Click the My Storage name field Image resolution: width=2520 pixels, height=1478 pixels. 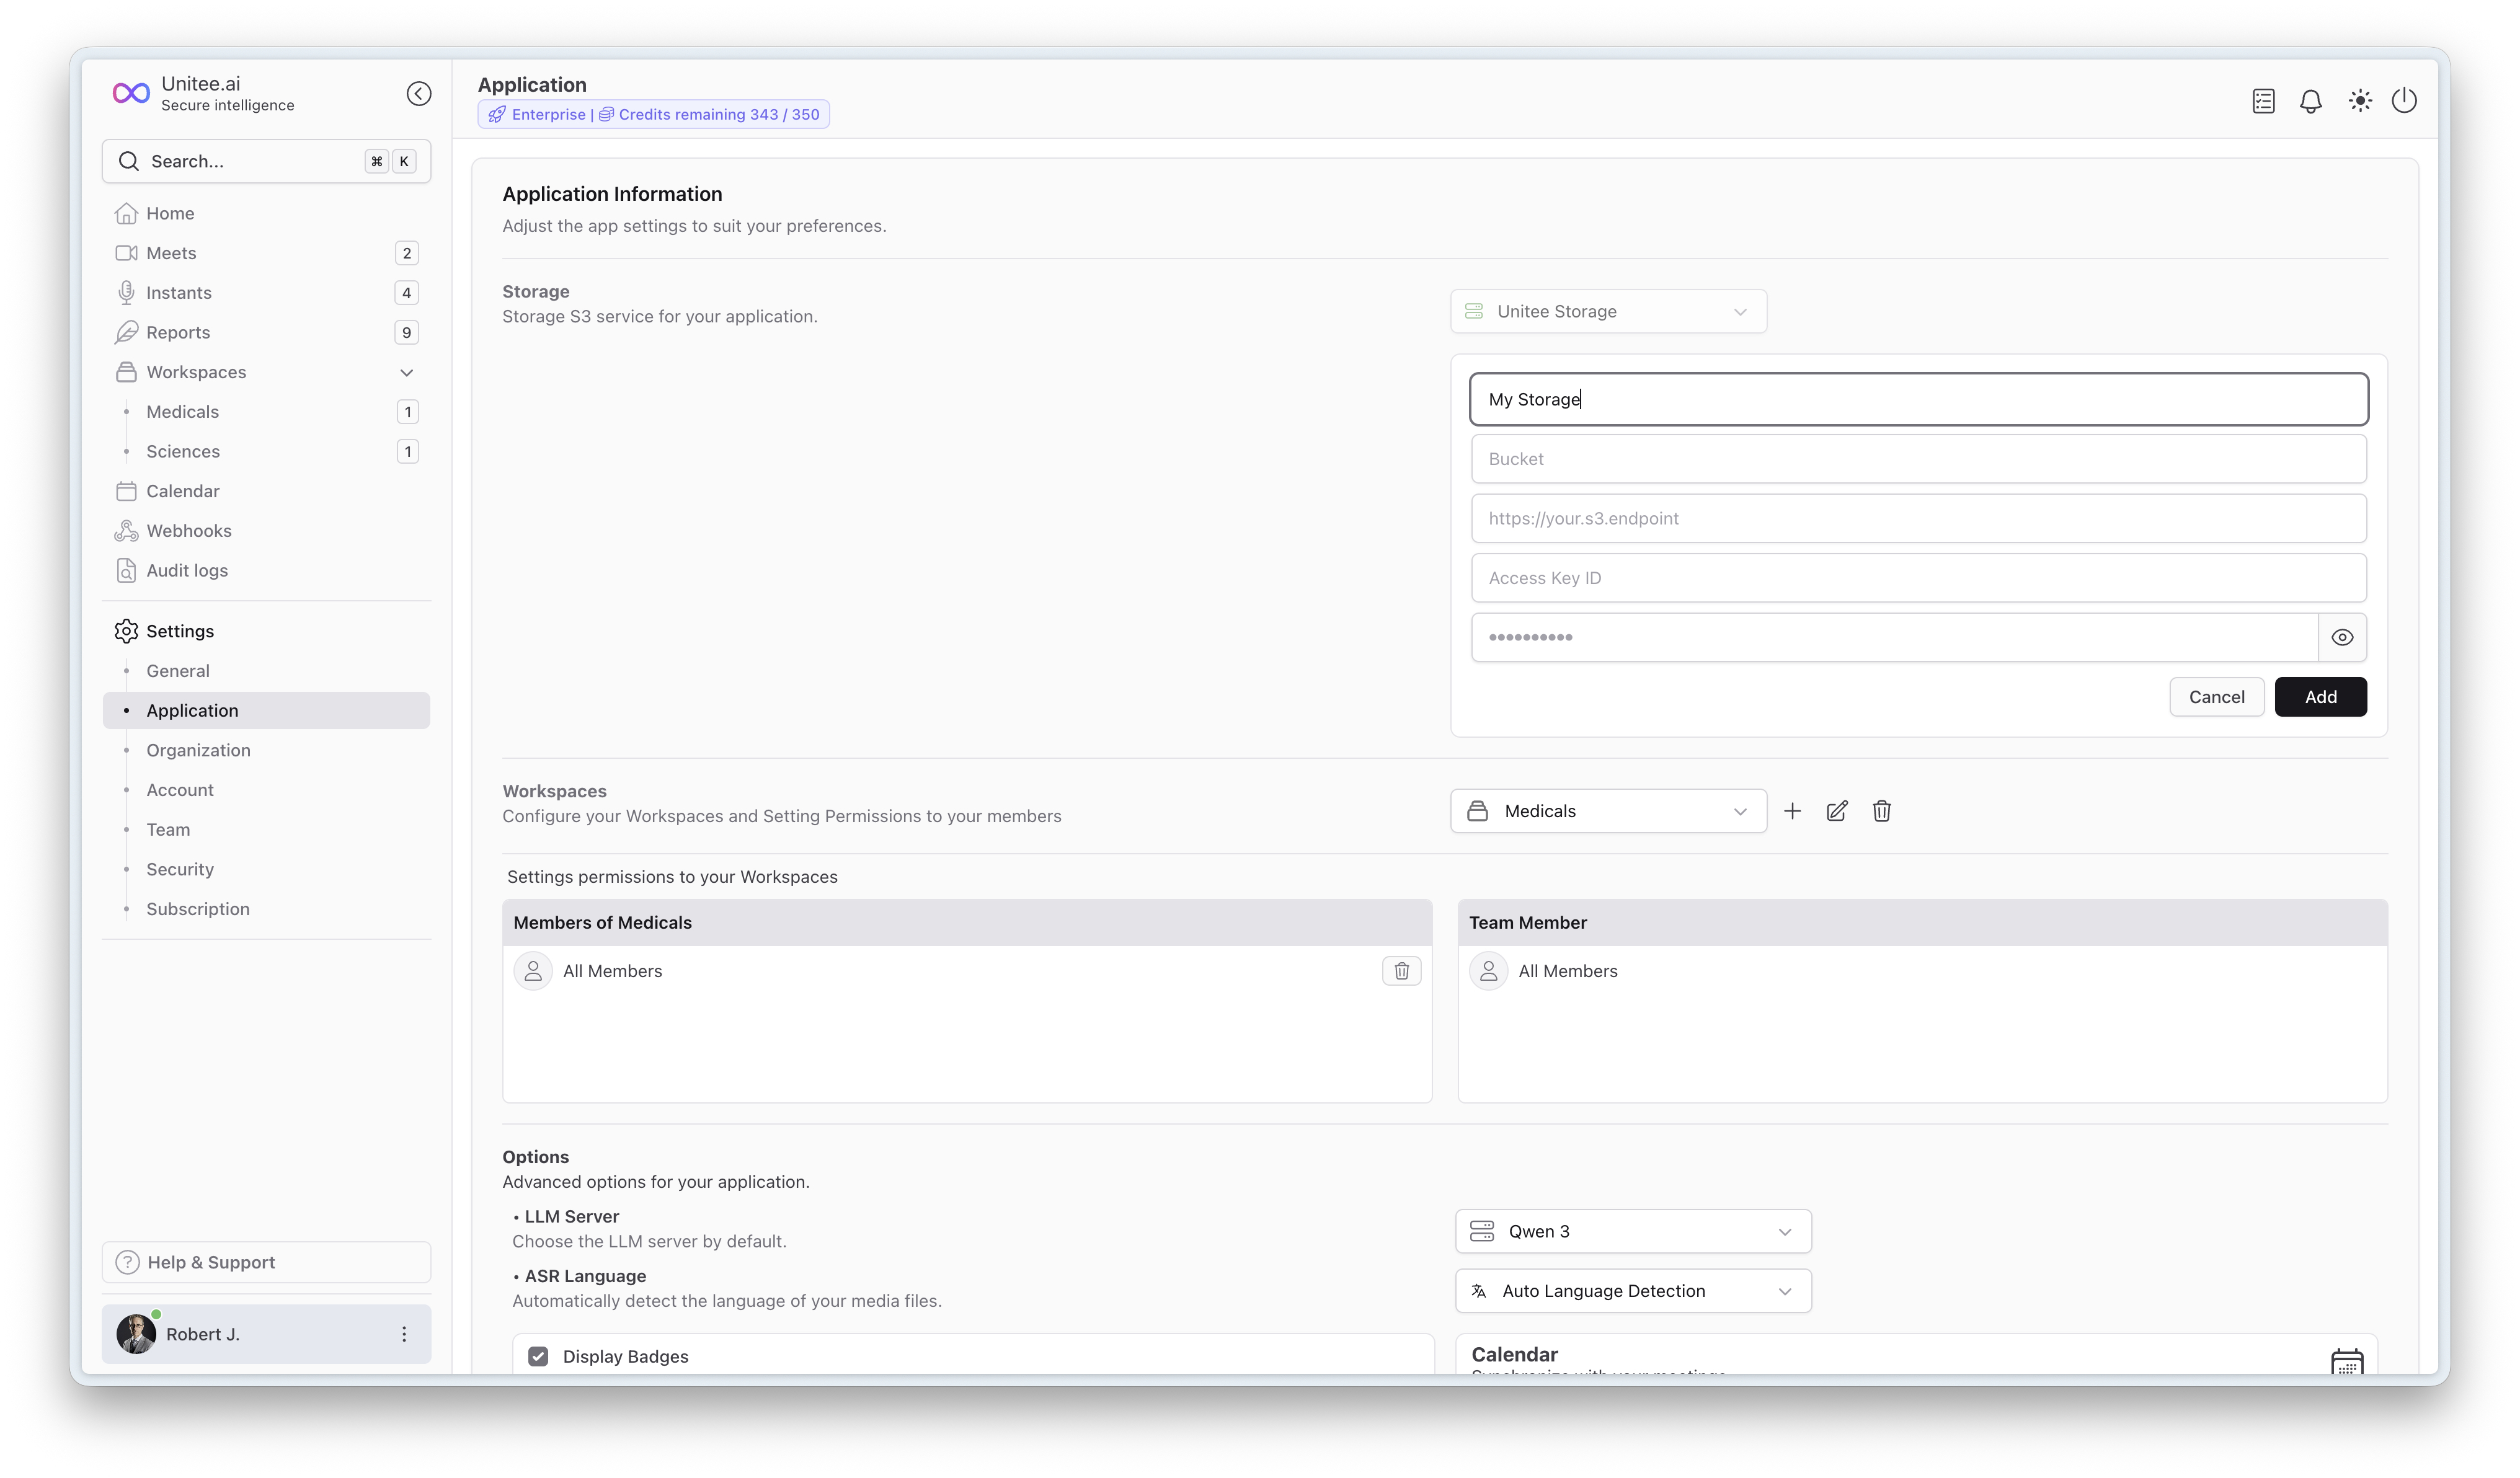pyautogui.click(x=1918, y=400)
